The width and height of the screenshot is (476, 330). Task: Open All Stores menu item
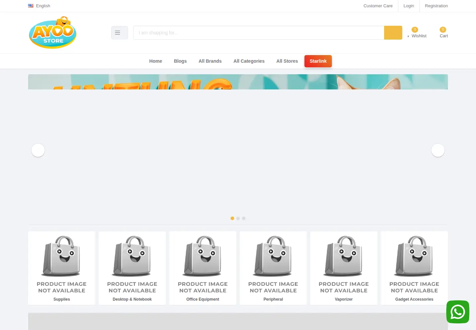(287, 61)
